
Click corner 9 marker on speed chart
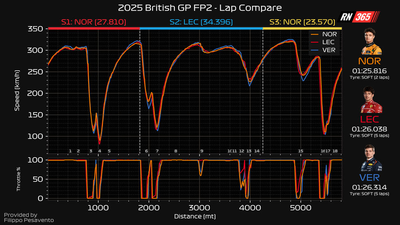point(201,151)
